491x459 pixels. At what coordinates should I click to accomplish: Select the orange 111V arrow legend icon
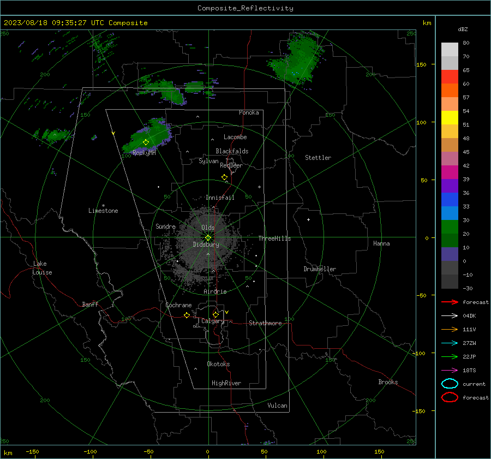point(450,329)
